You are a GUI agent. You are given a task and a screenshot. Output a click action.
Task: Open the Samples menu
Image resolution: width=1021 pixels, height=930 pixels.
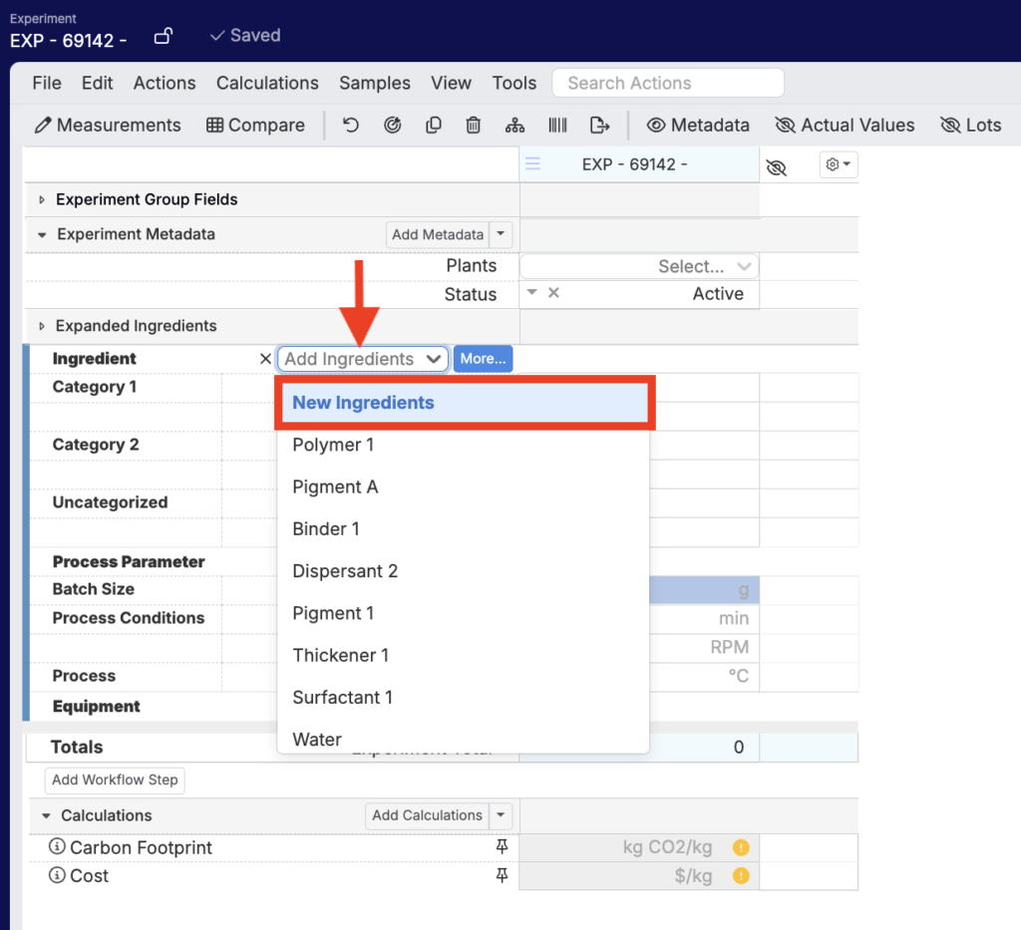375,84
